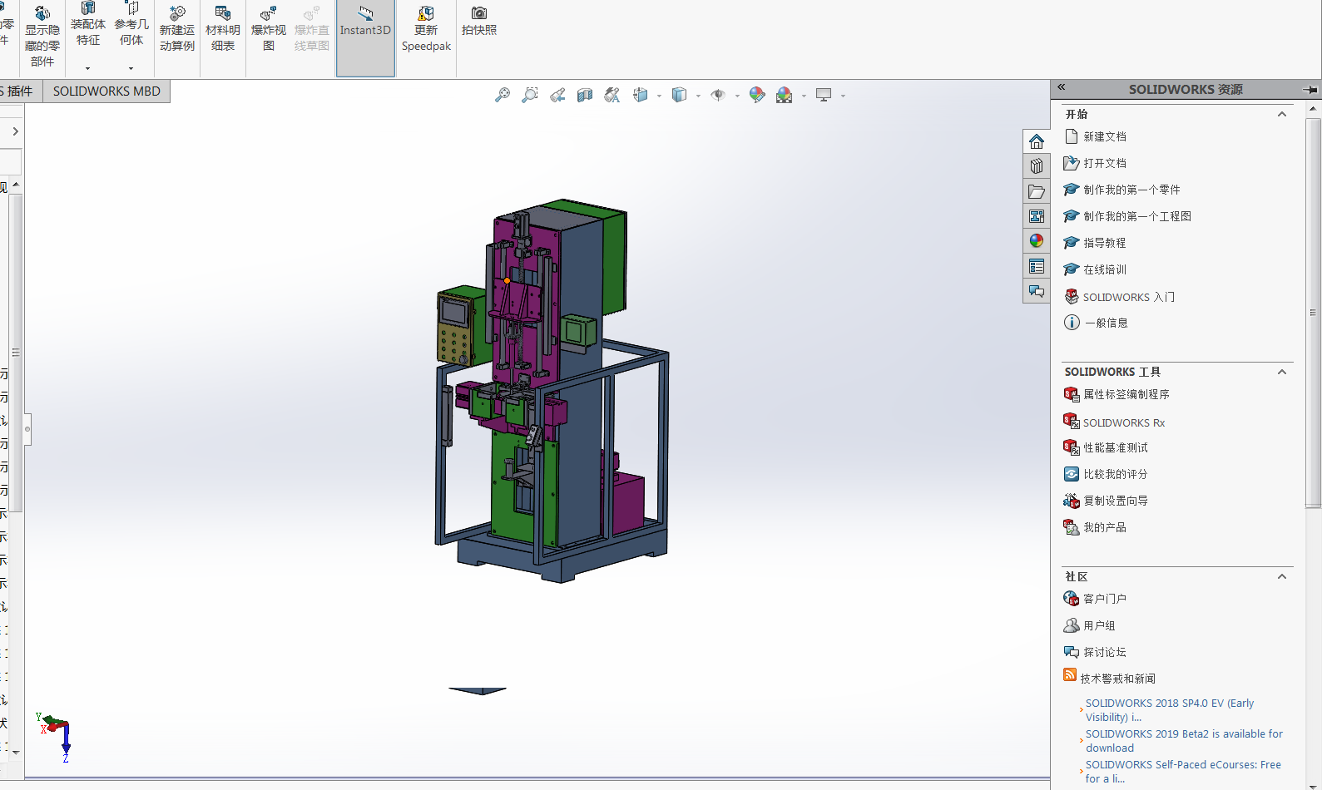Viewport: 1322px width, 790px height.
Task: Open the 指导教程 link
Action: click(x=1104, y=243)
